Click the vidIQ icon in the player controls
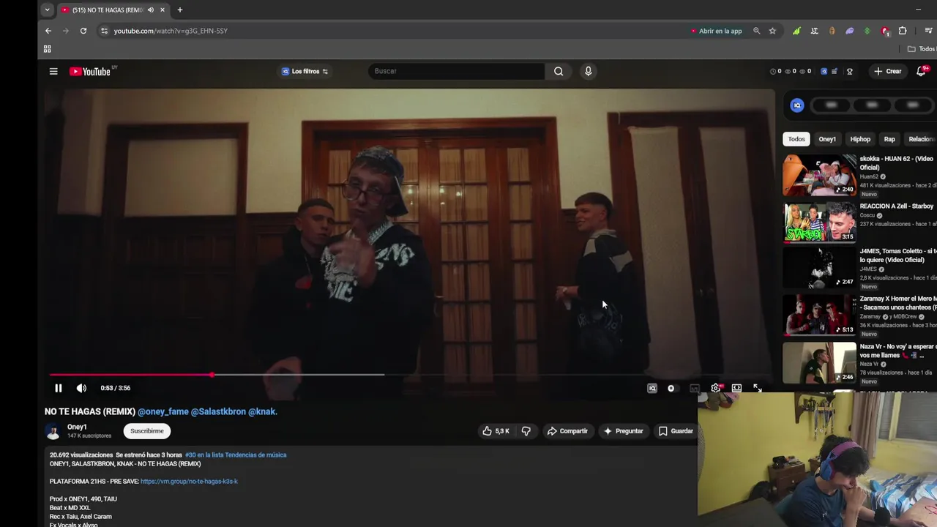Screen dimensions: 937x527 (x=652, y=388)
